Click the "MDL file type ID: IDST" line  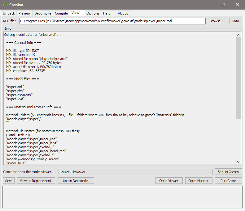click(22, 51)
